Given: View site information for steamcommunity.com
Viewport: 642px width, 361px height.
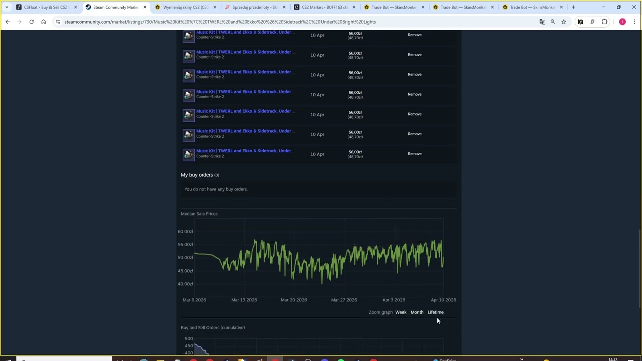Looking at the screenshot, I should click(58, 22).
